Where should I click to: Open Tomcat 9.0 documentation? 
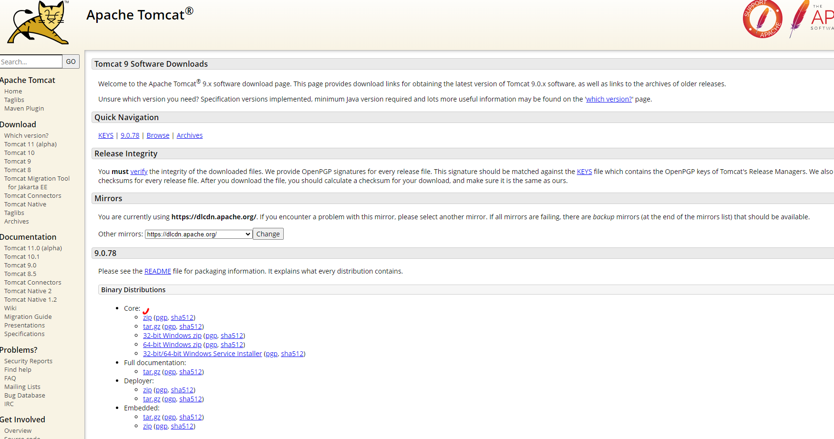tap(21, 265)
